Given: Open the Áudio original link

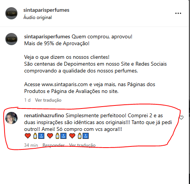Looking at the screenshot, I should [x=38, y=17].
